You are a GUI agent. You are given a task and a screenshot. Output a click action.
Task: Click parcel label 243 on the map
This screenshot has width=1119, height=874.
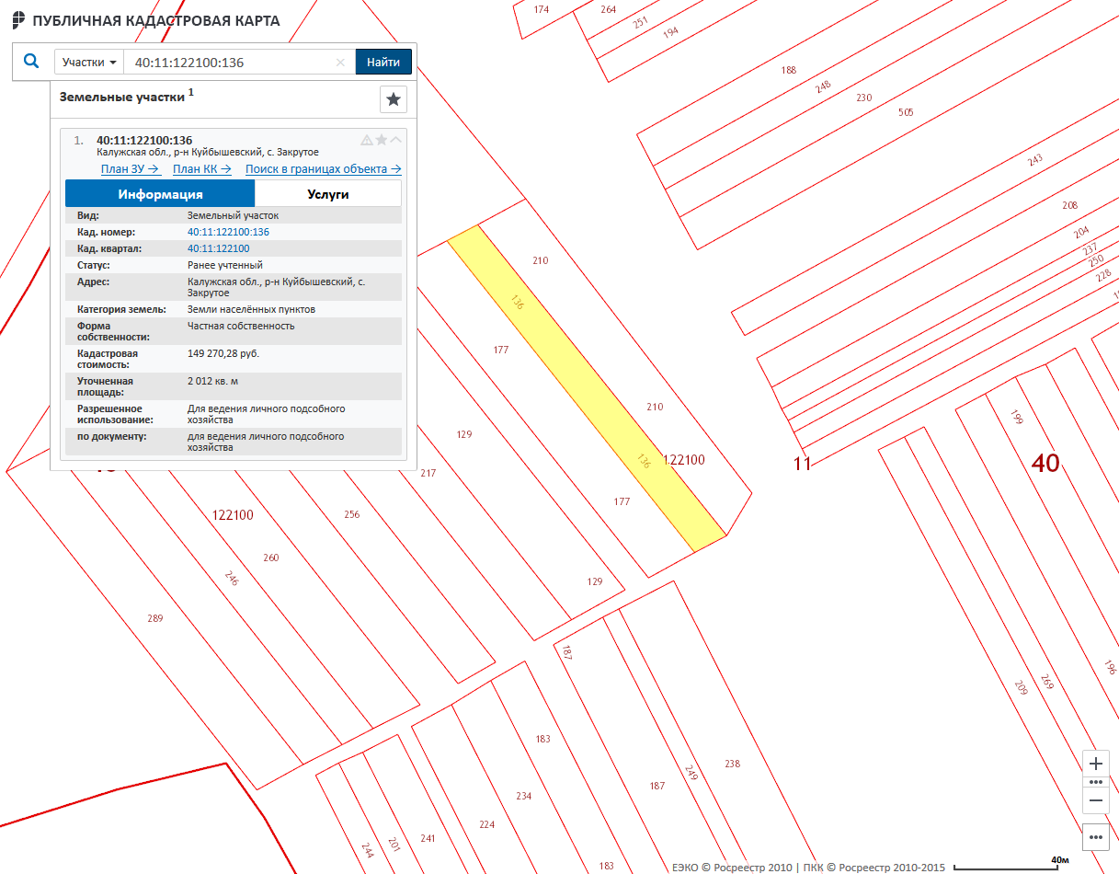pos(1035,160)
